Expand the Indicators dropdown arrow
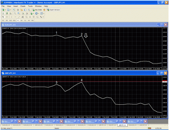Image resolution: width=169 pixels, height=130 pixels. [x=34, y=13]
